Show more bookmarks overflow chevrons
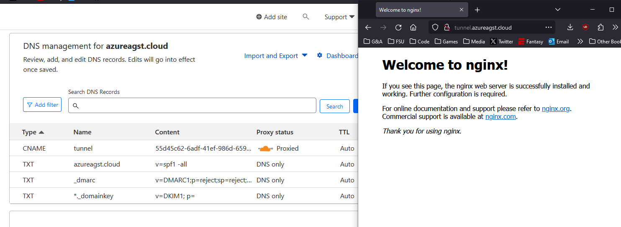The height and width of the screenshot is (227, 621). click(x=580, y=41)
